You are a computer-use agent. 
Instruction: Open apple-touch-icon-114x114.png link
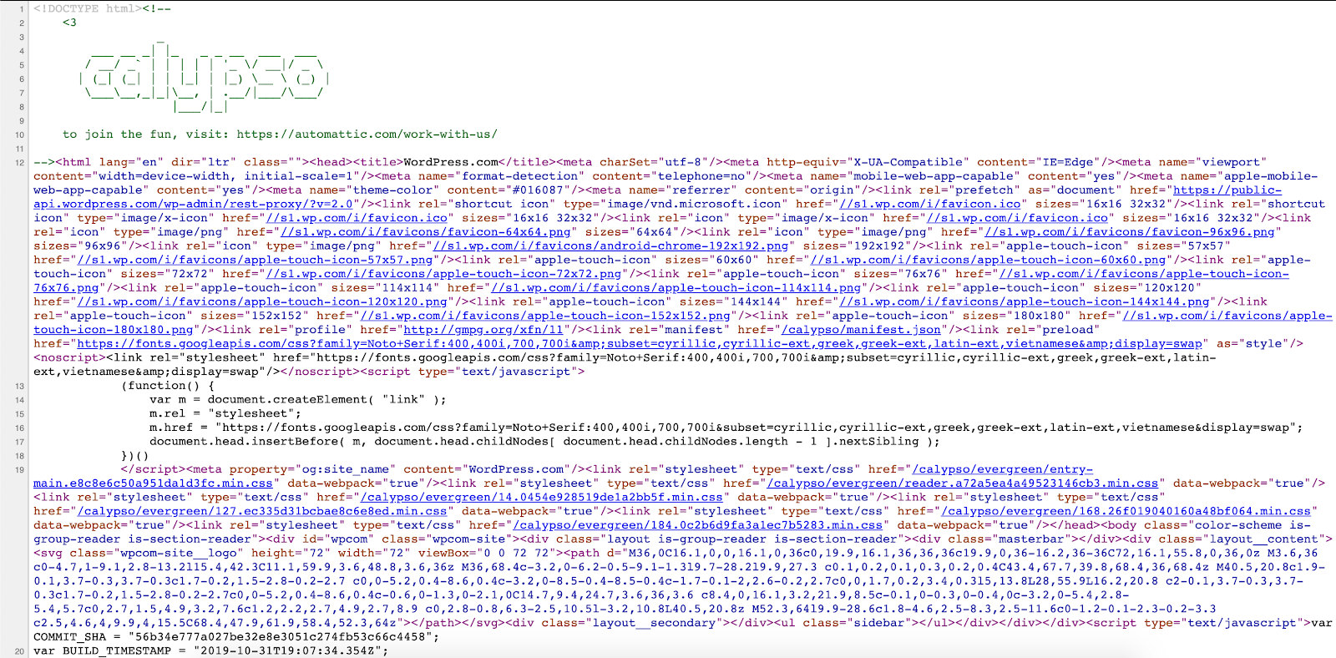[676, 288]
